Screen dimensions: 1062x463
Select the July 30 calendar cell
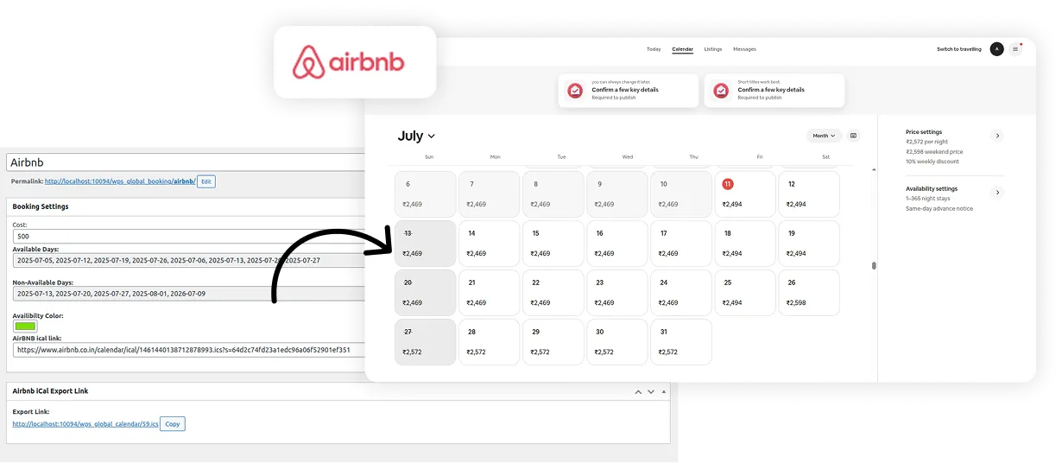coord(616,342)
